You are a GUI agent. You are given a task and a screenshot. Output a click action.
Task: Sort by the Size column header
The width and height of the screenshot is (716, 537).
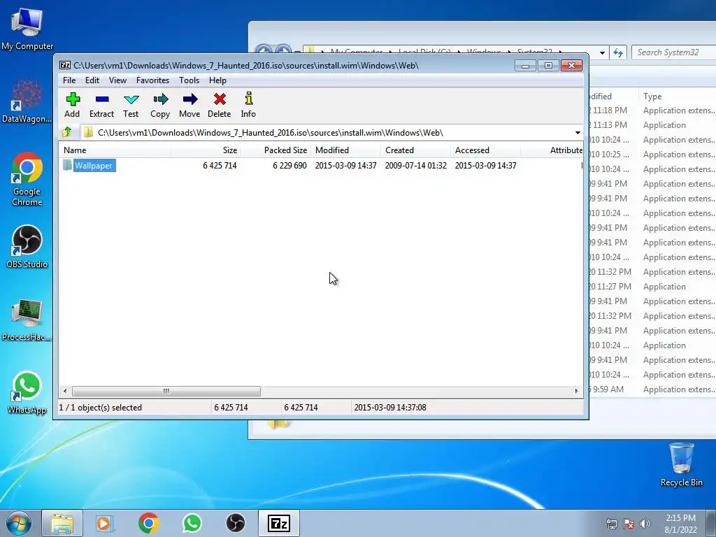click(206, 150)
